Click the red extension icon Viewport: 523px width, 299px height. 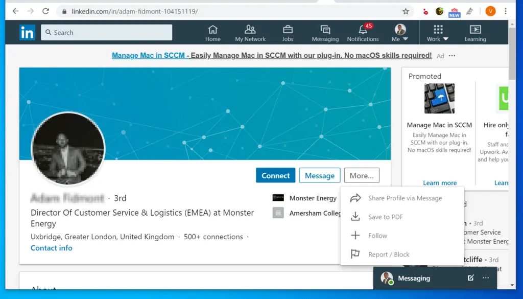point(425,12)
